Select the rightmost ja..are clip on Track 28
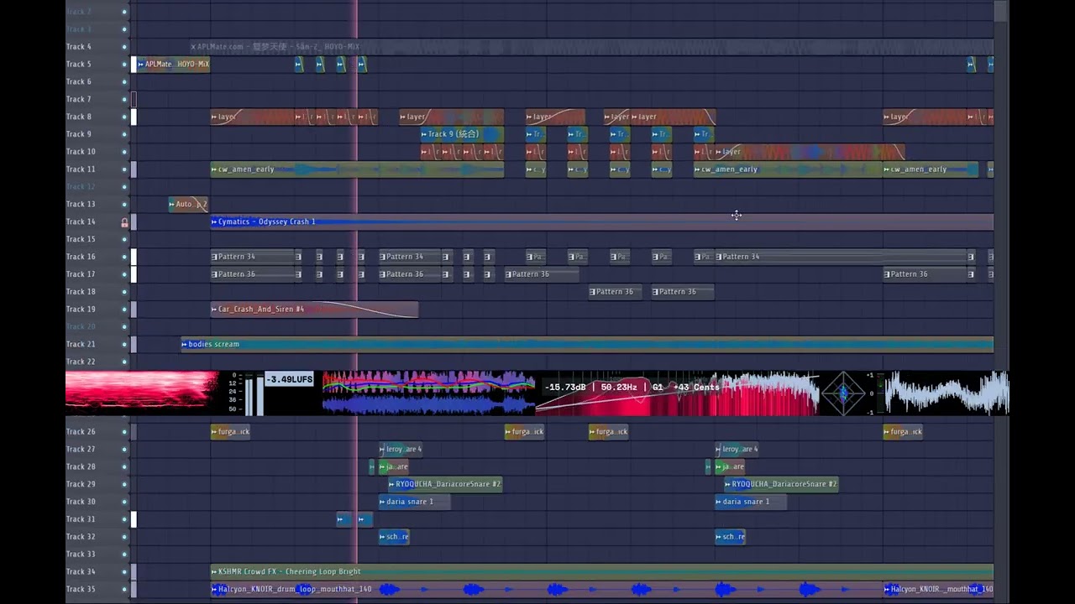 tap(730, 466)
